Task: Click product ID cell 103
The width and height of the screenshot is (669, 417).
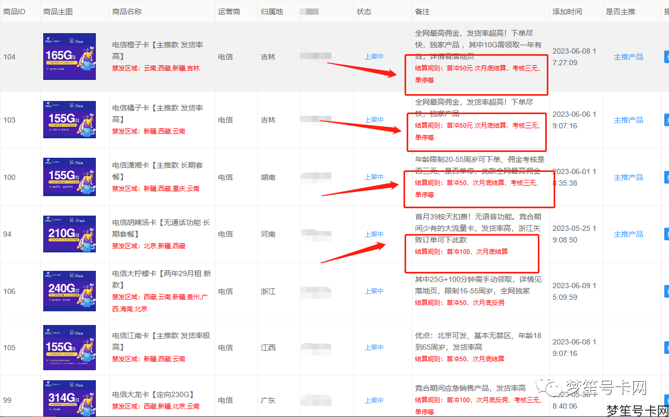Action: (x=9, y=120)
